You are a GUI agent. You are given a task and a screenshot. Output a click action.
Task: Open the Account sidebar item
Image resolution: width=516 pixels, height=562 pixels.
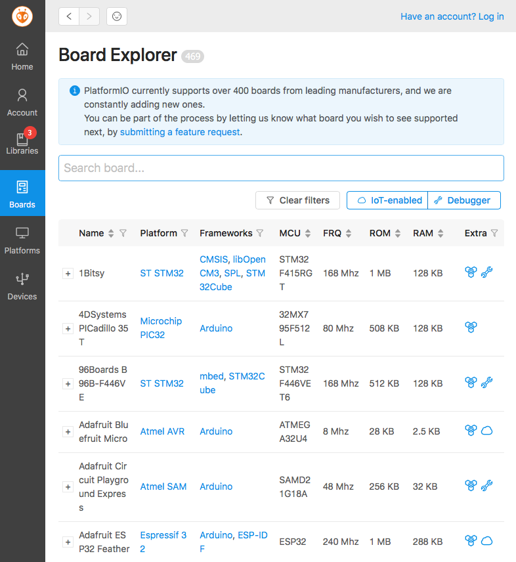tap(22, 102)
